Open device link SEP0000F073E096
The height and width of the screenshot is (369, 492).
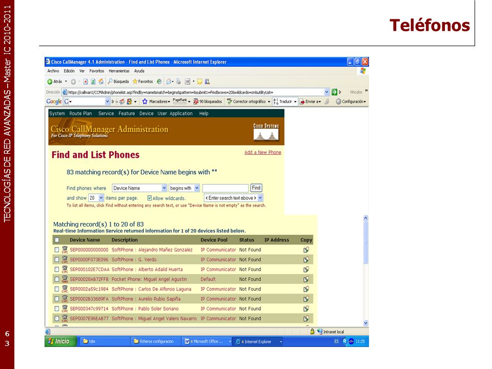click(89, 259)
